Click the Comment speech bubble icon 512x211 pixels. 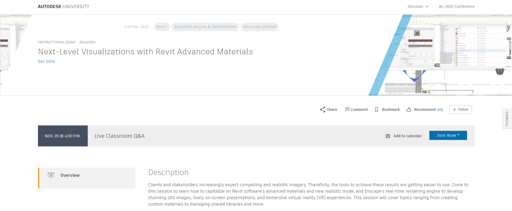[347, 109]
